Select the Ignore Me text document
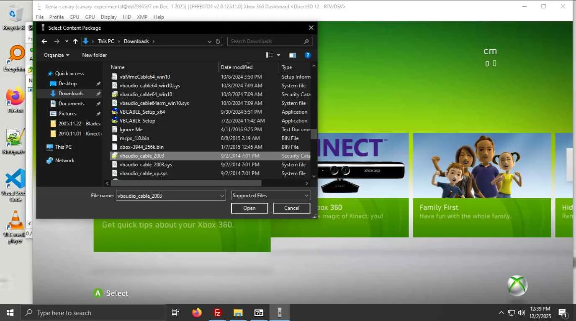 131,130
